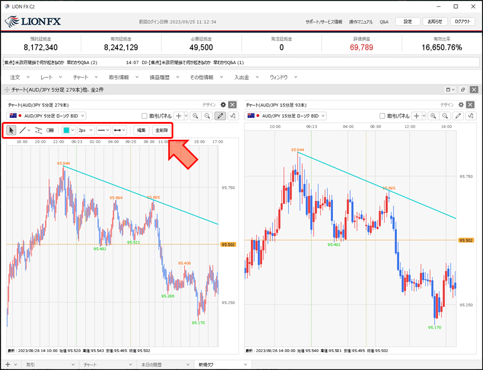Close the 5分足 chart panel
This screenshot has width=483, height=370.
pyautogui.click(x=233, y=105)
